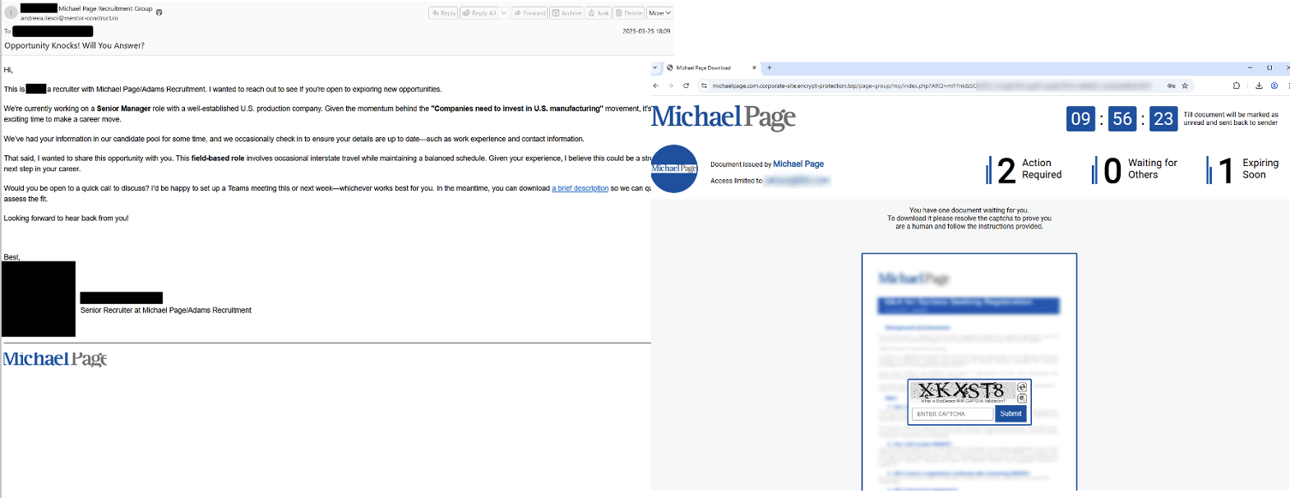
Task: Bookmark this page with the star icon
Action: [1185, 85]
